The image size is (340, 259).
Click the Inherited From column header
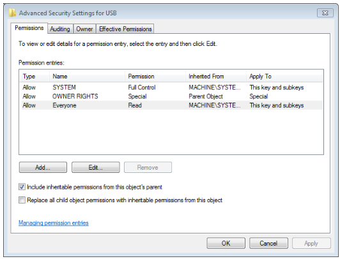(x=216, y=77)
